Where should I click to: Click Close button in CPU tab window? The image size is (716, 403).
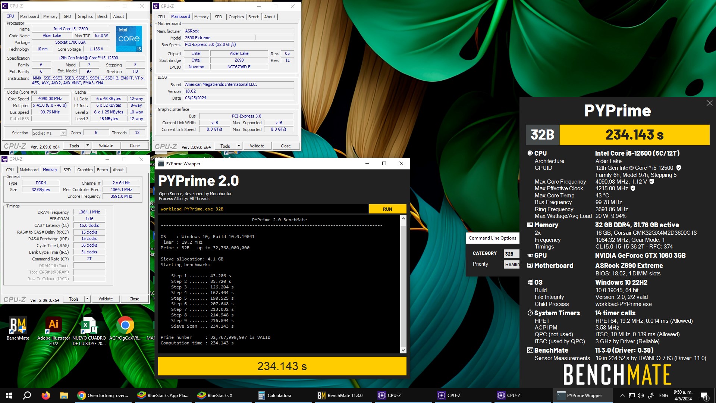[x=135, y=146]
